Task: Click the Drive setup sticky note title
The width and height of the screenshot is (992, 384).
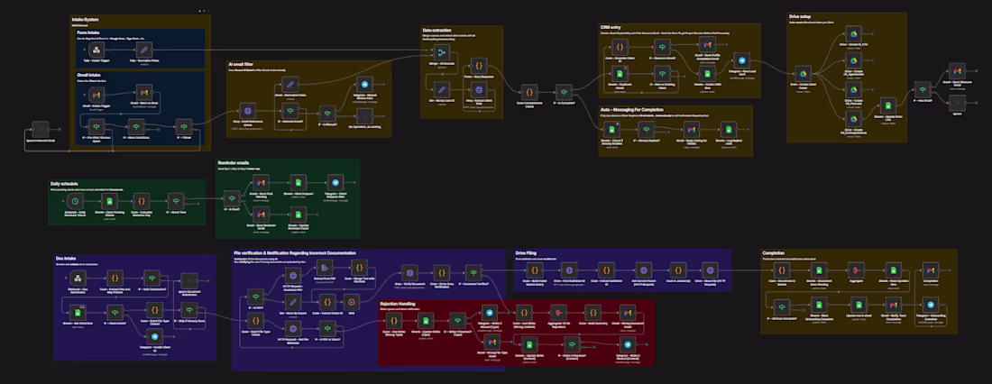Action: click(800, 16)
